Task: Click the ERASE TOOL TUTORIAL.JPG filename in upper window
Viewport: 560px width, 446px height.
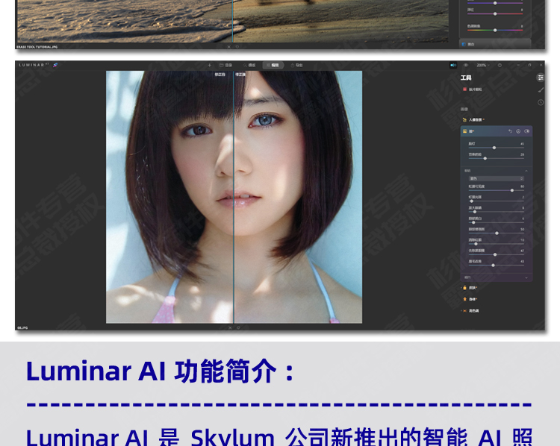Action: coord(37,47)
